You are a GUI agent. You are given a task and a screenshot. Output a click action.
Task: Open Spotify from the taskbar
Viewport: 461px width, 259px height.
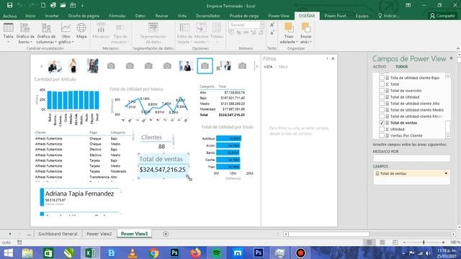216,253
